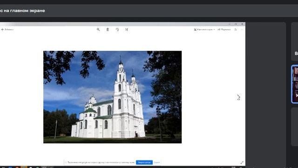Image resolution: width=298 pixels, height=168 pixels.
Task: Click the print icon beside Share
Action: pyautogui.click(x=236, y=29)
